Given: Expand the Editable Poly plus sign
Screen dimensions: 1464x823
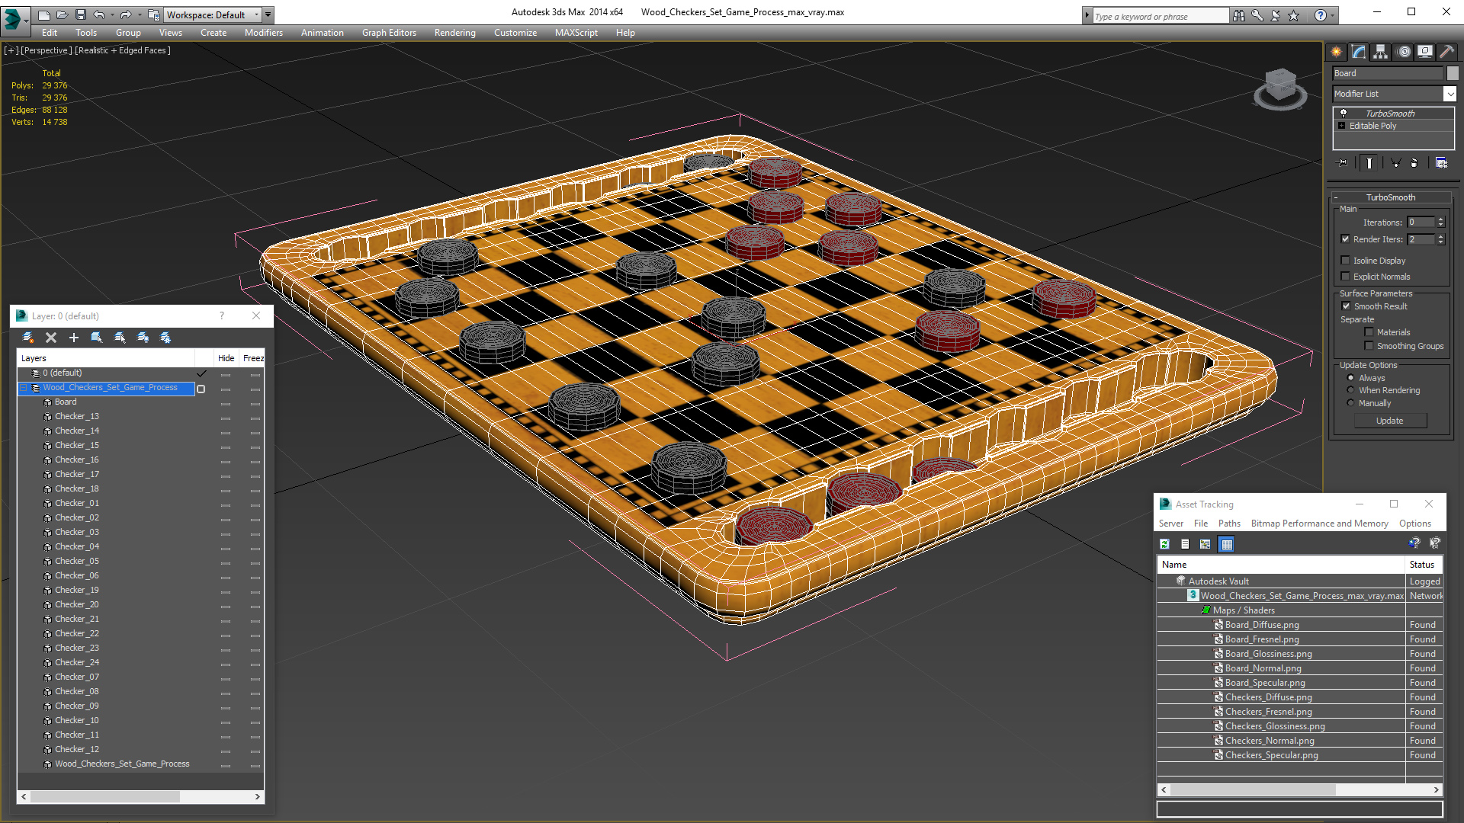Looking at the screenshot, I should click(1342, 126).
